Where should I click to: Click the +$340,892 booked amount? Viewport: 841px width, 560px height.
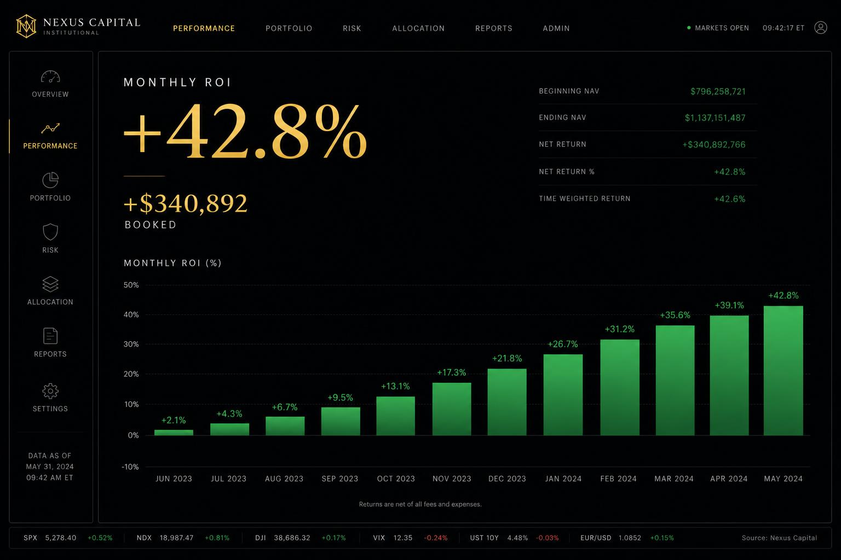coord(186,203)
